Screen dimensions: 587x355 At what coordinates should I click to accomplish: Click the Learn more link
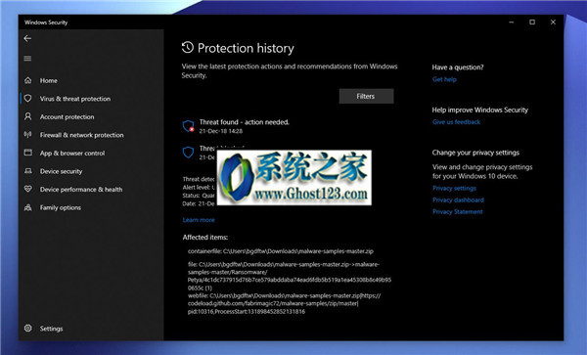pyautogui.click(x=199, y=220)
